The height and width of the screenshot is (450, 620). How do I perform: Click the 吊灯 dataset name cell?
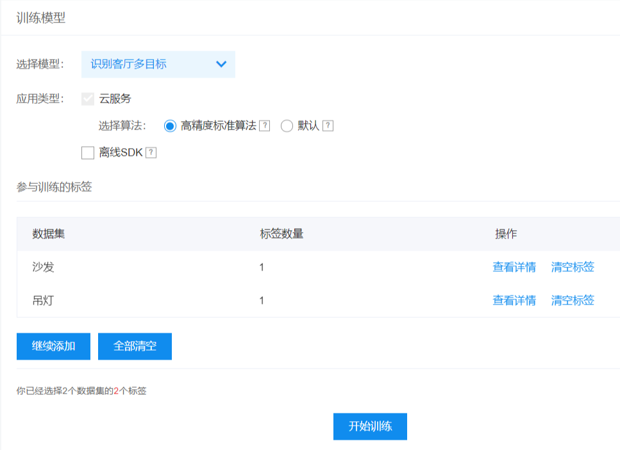pyautogui.click(x=43, y=301)
